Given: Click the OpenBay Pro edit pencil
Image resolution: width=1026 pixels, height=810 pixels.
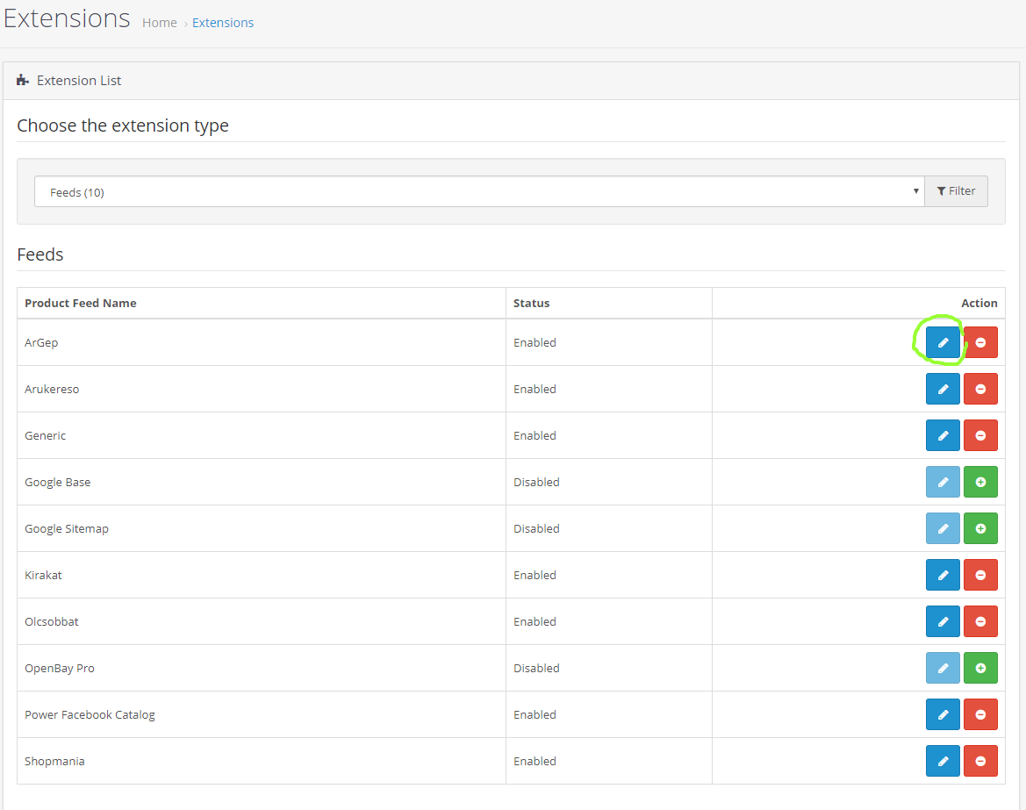Looking at the screenshot, I should pos(943,667).
